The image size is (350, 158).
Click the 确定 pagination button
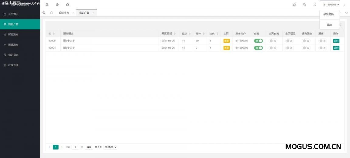click(89, 147)
